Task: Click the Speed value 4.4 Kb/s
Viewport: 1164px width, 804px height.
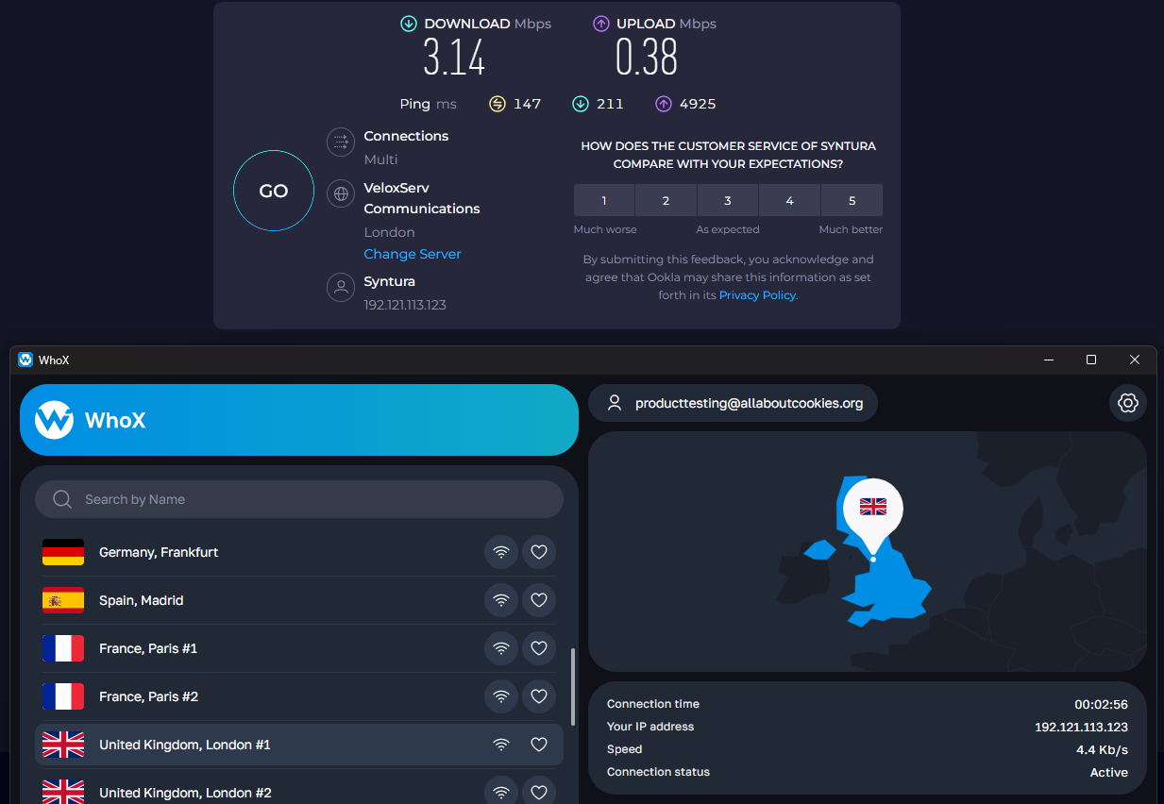Action: coord(1103,749)
